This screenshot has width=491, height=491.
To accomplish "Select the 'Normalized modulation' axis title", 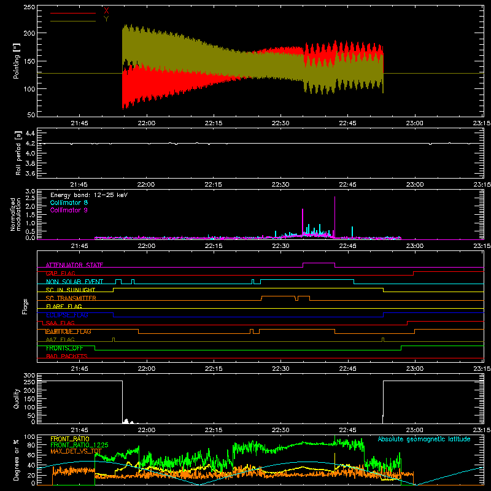I will 15,214.
